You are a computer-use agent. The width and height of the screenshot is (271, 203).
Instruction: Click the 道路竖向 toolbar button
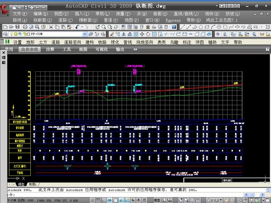[x=73, y=42]
